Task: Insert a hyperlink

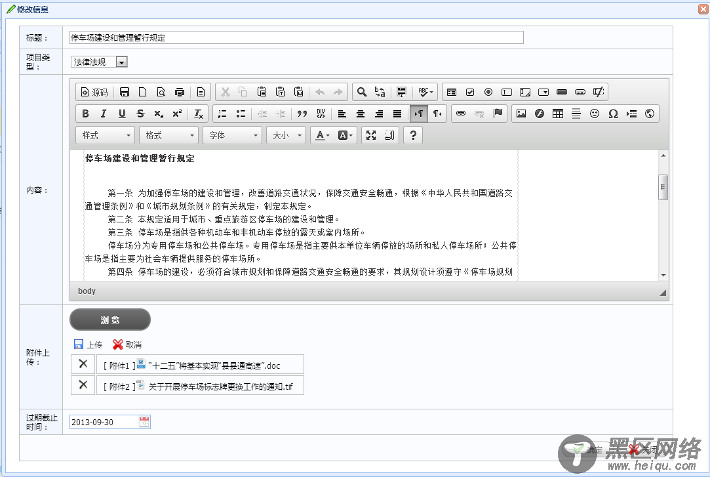Action: click(461, 114)
